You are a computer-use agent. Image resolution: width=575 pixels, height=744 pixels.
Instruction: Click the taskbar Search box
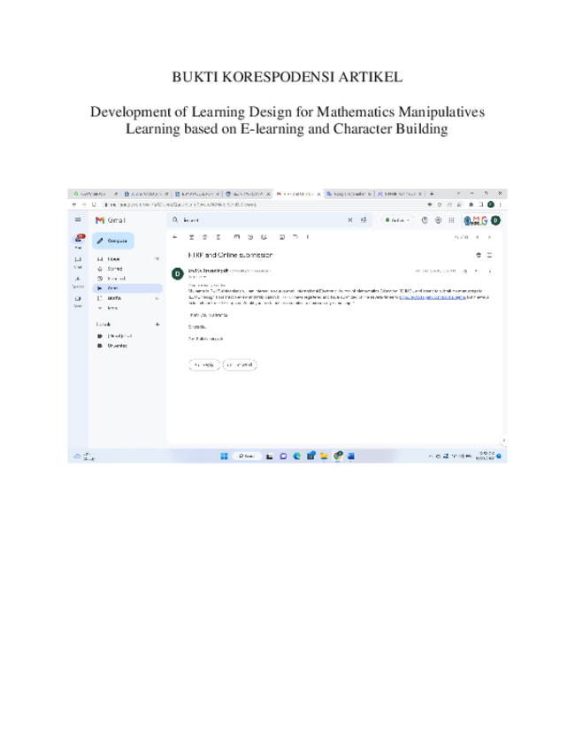click(247, 456)
